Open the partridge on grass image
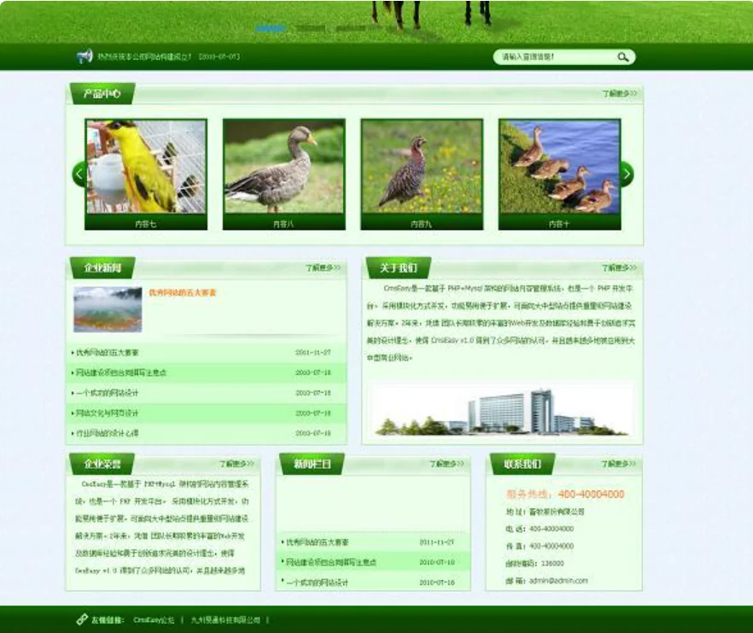 [422, 167]
